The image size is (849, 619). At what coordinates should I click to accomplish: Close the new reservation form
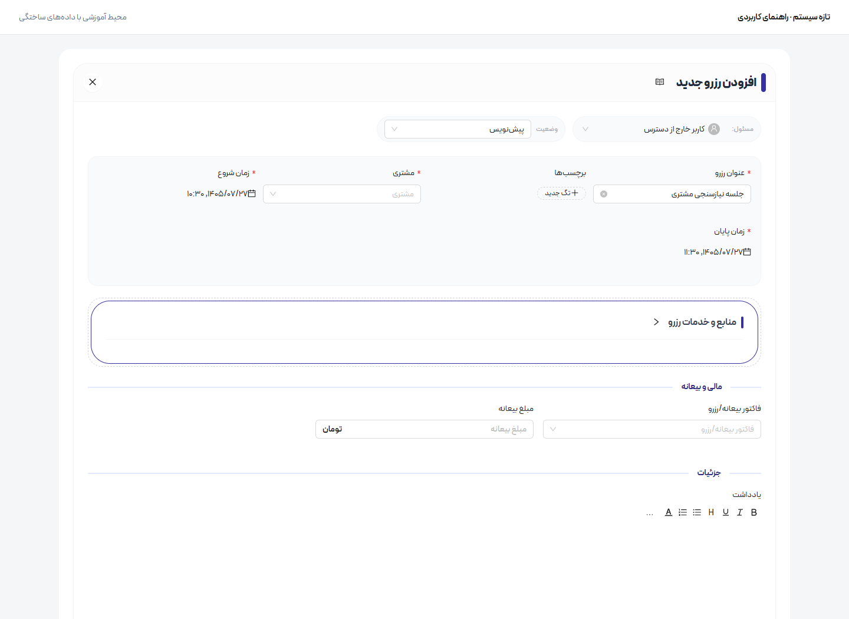point(93,82)
